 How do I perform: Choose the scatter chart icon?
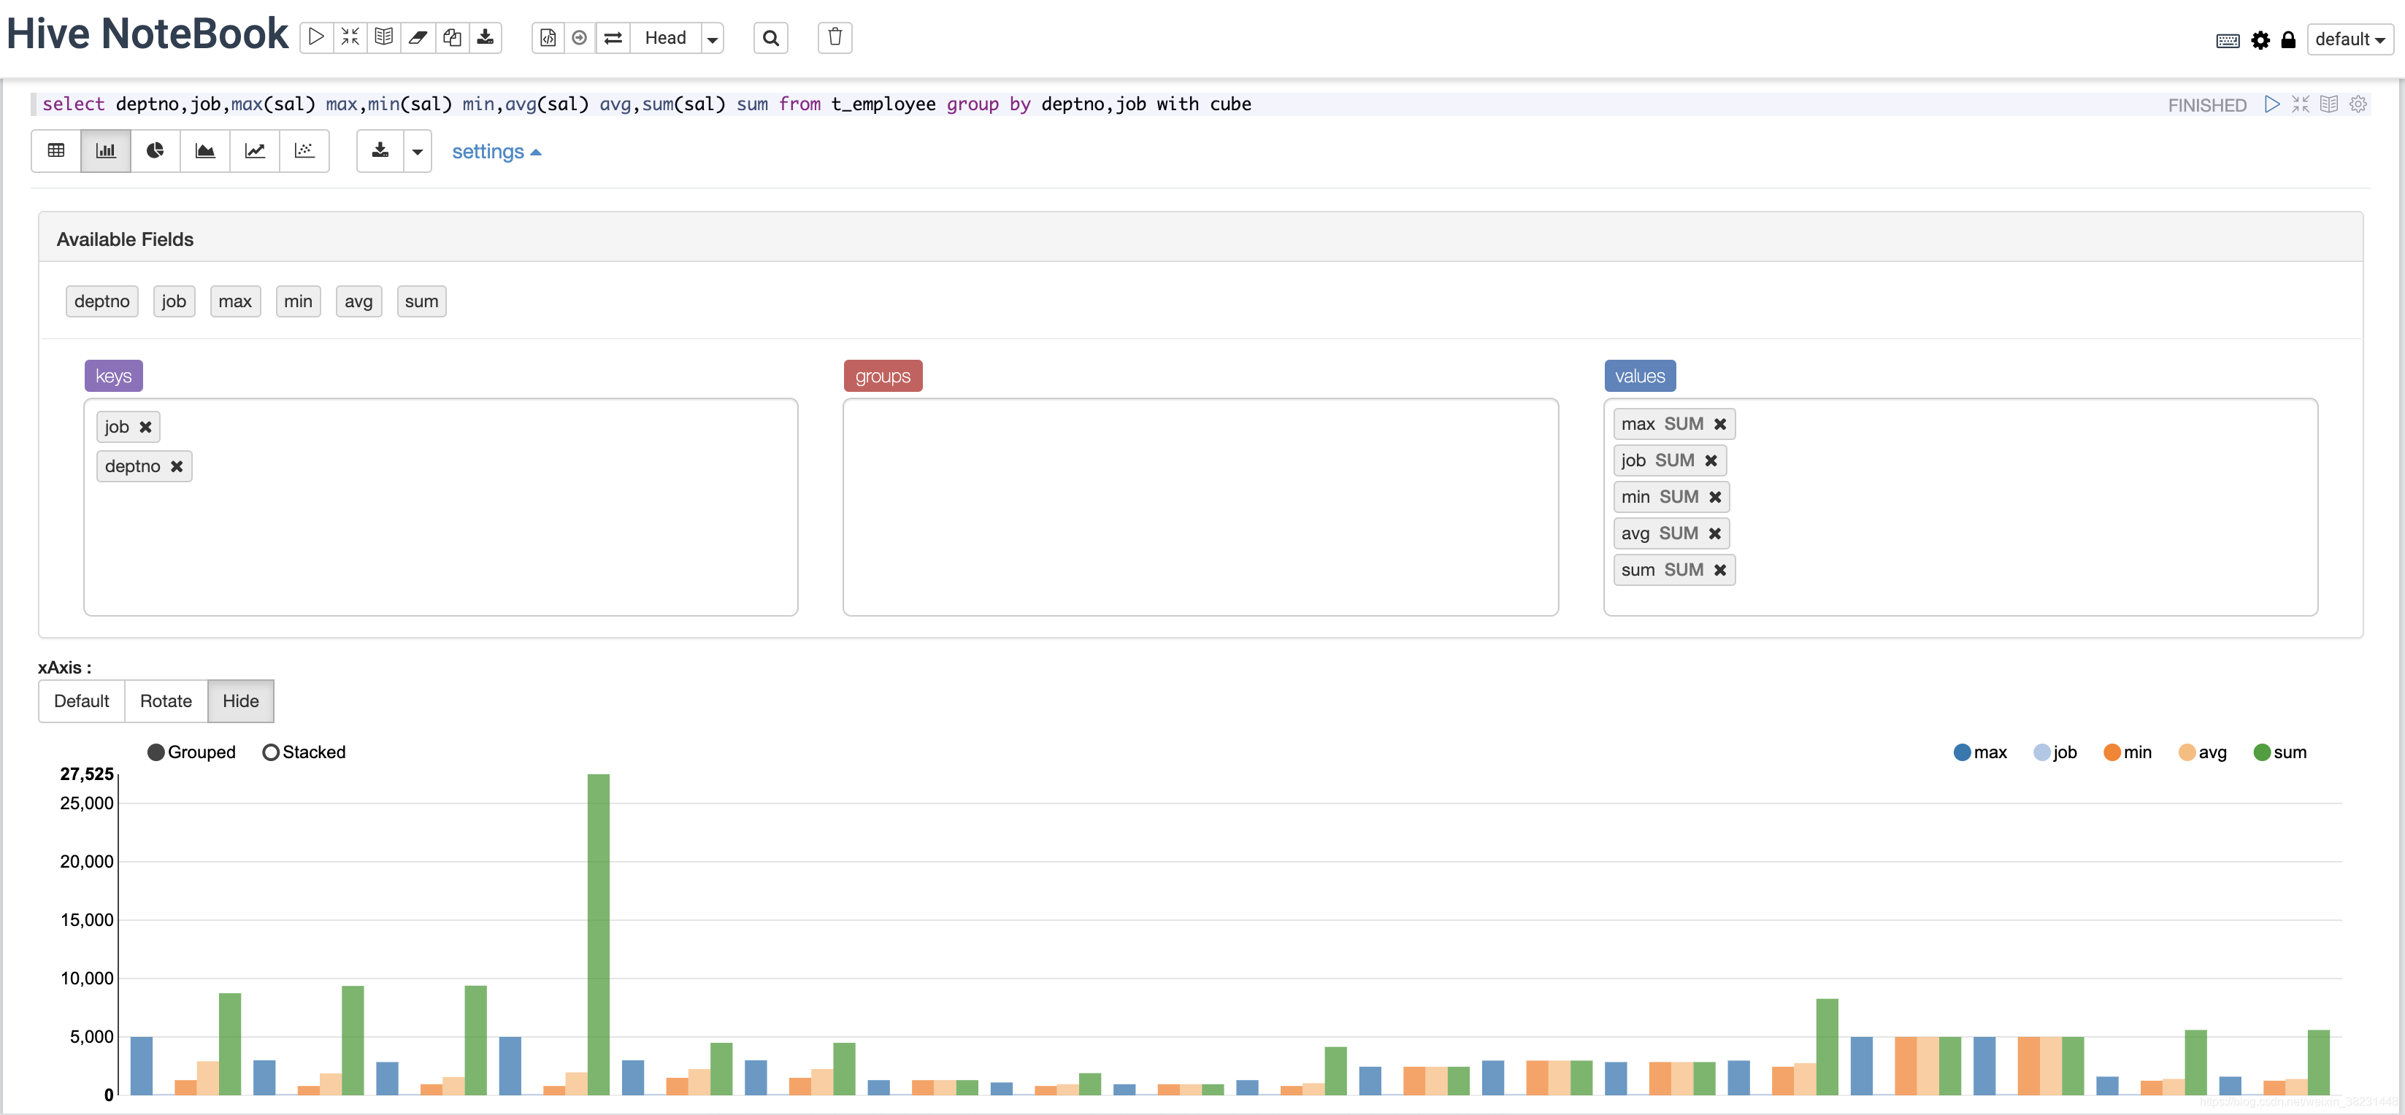coord(304,150)
